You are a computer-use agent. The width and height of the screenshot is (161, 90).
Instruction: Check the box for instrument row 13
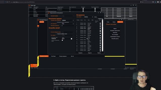[x=100, y=45]
